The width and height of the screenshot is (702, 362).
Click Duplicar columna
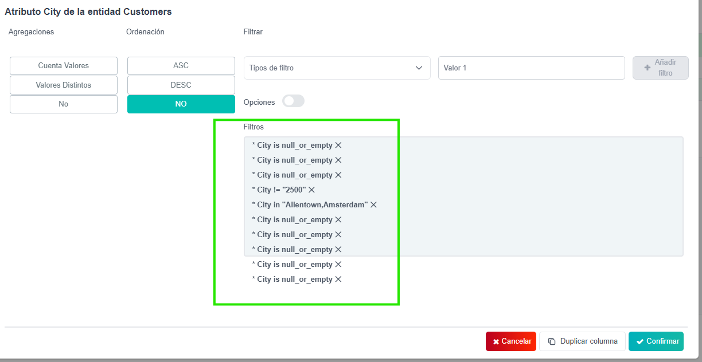tap(582, 341)
